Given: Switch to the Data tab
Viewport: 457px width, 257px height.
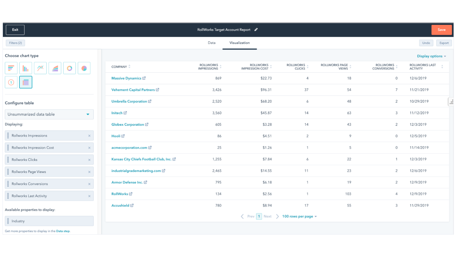Looking at the screenshot, I should click(212, 43).
